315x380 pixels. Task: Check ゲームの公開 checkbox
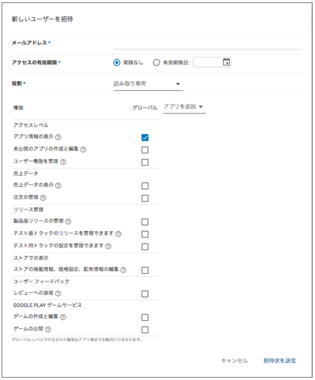coord(145,330)
